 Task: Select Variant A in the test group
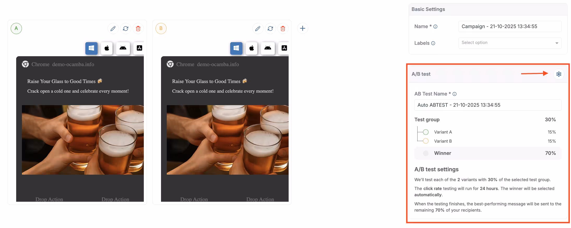[443, 132]
